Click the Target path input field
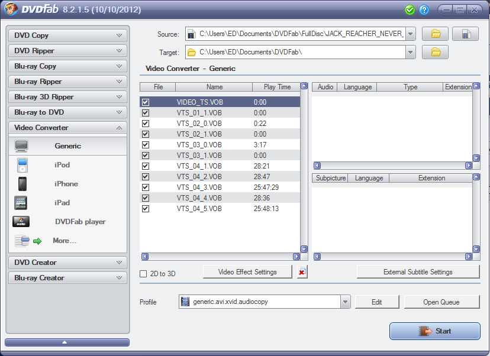Image resolution: width=490 pixels, height=356 pixels. tap(296, 52)
